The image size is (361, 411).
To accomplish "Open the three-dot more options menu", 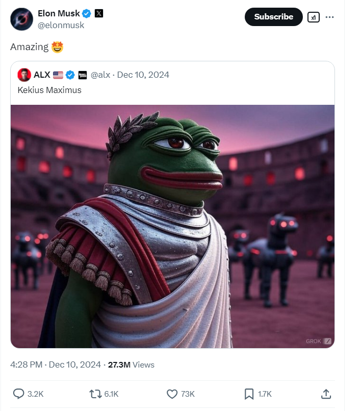I will pyautogui.click(x=330, y=17).
